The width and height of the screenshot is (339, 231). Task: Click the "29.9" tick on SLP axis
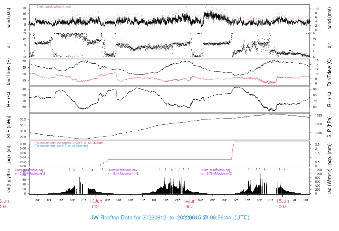[23, 137]
